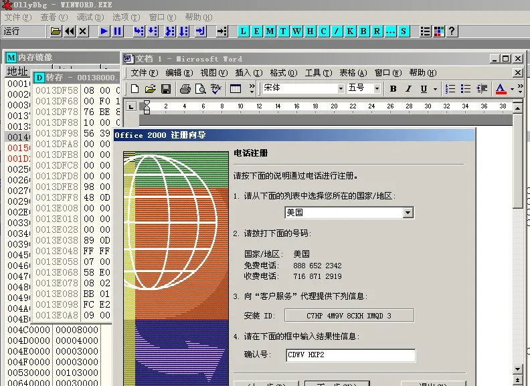
Task: Open font color dropdown arrow
Action: 513,89
